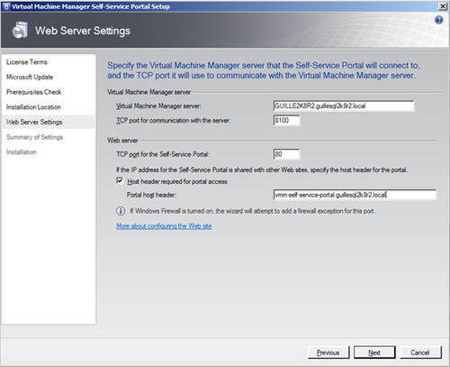Close the setup wizard window
Viewport: 450px width, 367px height.
click(443, 6)
